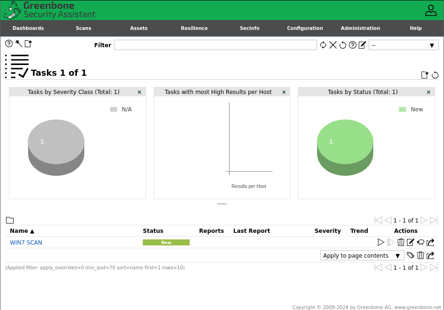Toggle the folder overview icon above table
The image size is (444, 310).
pos(10,220)
